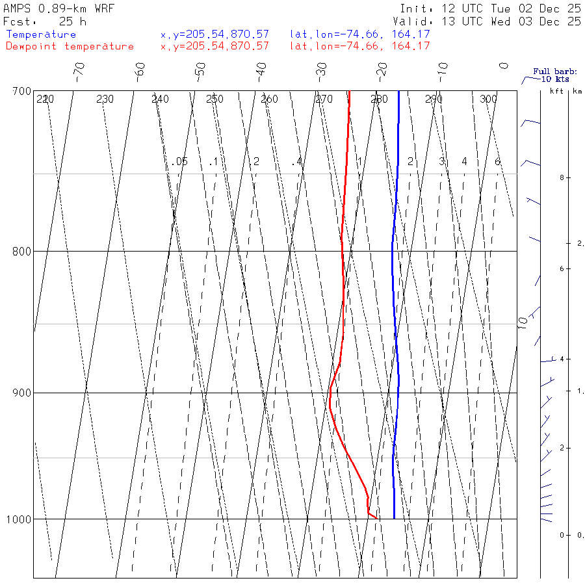The height and width of the screenshot is (585, 585).
Task: Click the '230' potential temperature label
Action: (105, 99)
